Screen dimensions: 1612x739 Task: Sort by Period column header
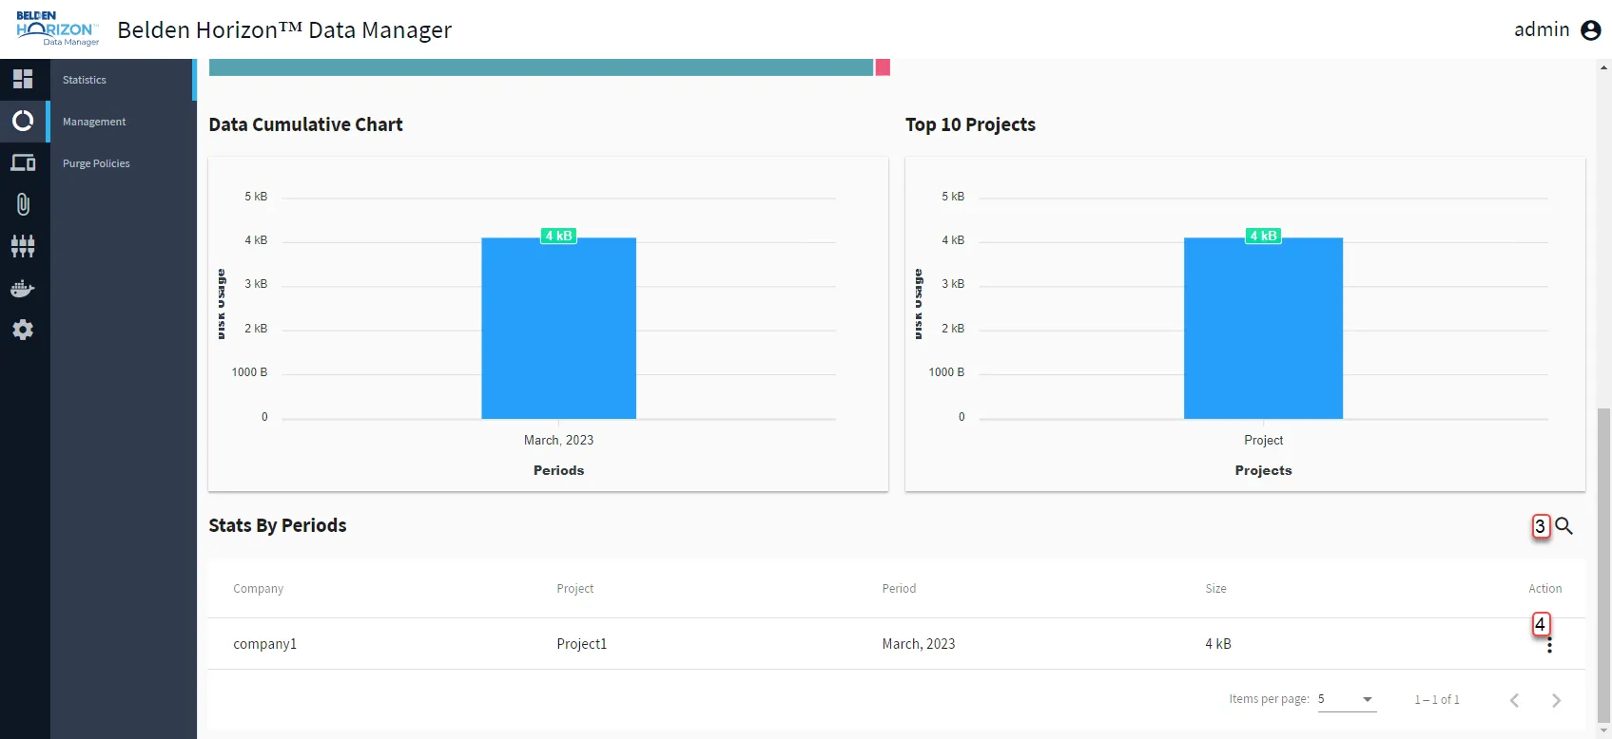(x=899, y=589)
